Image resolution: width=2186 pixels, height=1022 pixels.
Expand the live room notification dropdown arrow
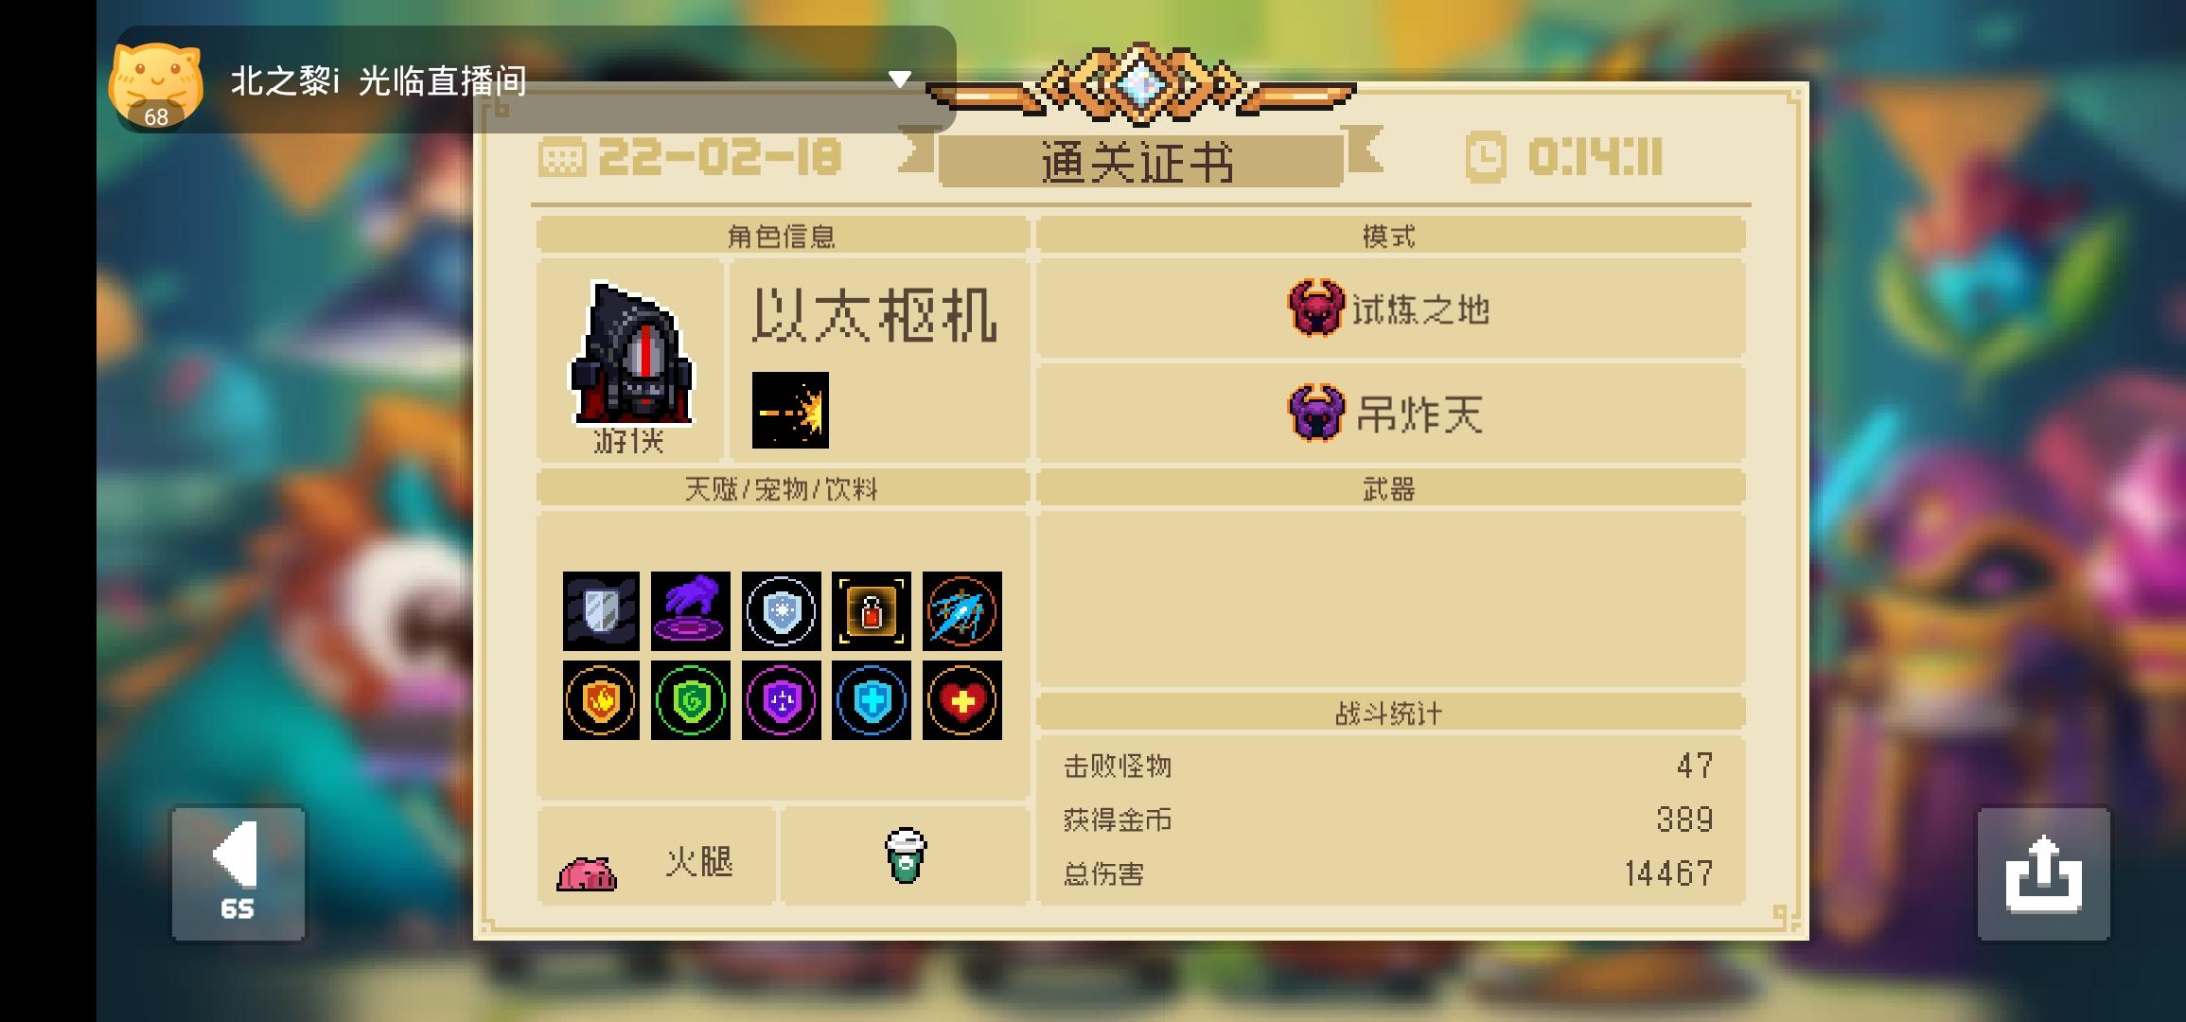(900, 79)
